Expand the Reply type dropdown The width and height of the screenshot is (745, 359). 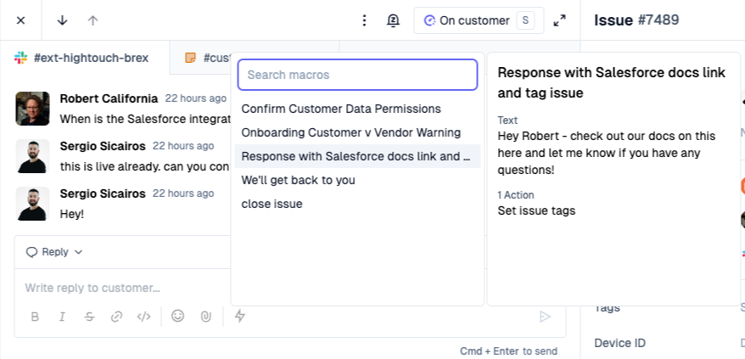tap(54, 252)
